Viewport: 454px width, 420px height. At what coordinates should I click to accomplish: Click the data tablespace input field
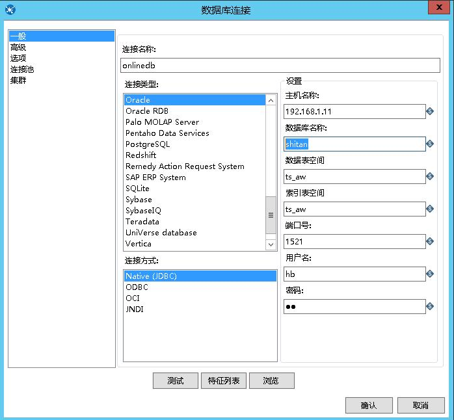coord(354,177)
